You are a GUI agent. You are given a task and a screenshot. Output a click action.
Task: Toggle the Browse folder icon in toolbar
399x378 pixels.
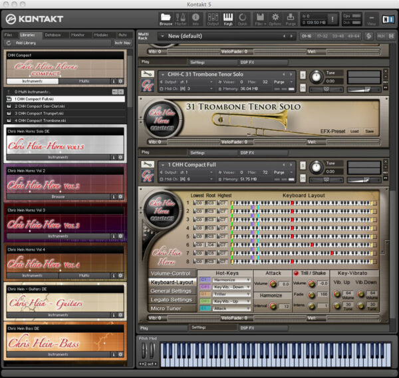166,19
